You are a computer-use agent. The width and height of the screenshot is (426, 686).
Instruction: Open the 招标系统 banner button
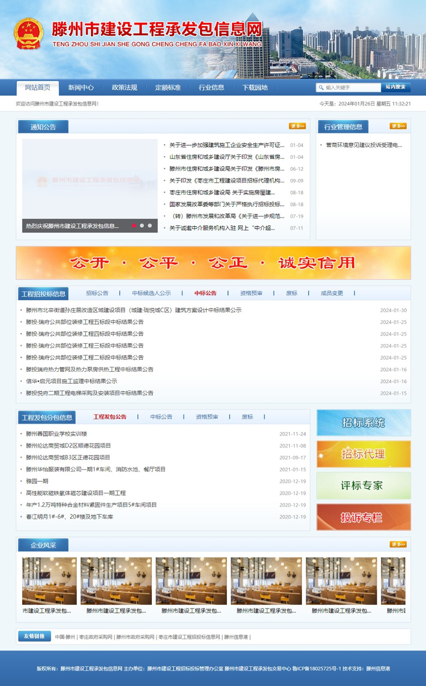[363, 423]
